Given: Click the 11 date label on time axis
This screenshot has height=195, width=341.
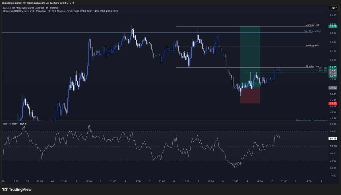Looking at the screenshot, I should [x=296, y=181].
